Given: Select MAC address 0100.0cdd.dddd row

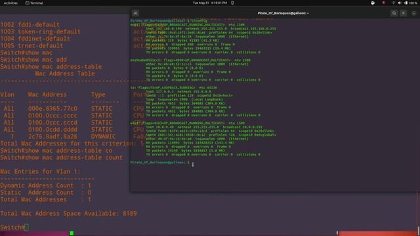Looking at the screenshot, I should [x=52, y=130].
